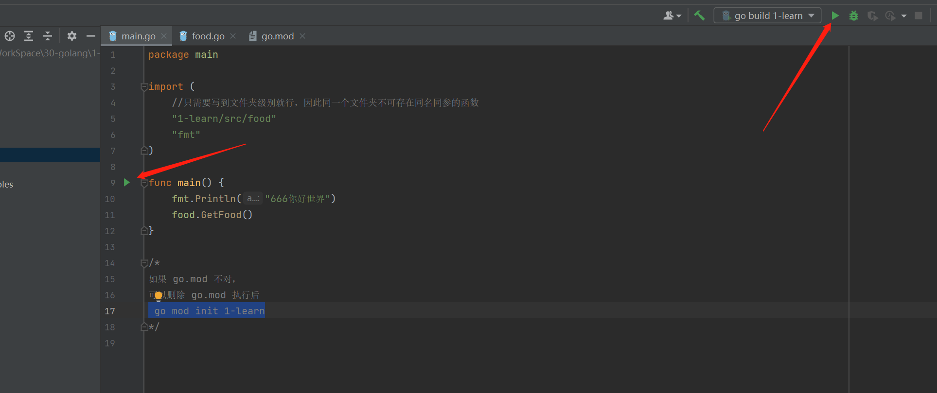
Task: Start debugging with the bug icon
Action: tap(854, 16)
